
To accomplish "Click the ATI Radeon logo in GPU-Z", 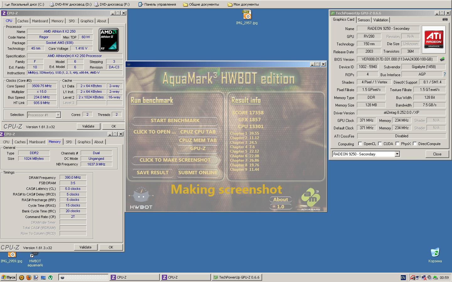I will [434, 39].
